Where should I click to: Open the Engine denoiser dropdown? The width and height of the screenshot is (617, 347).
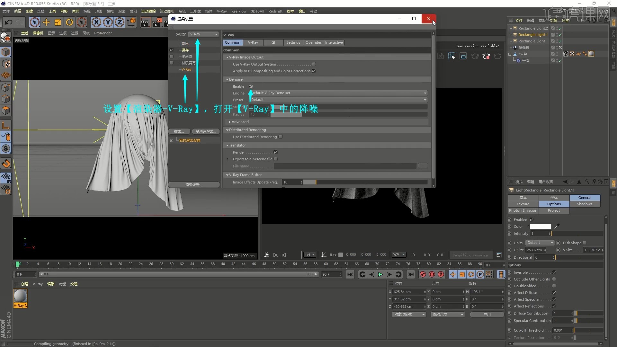425,93
